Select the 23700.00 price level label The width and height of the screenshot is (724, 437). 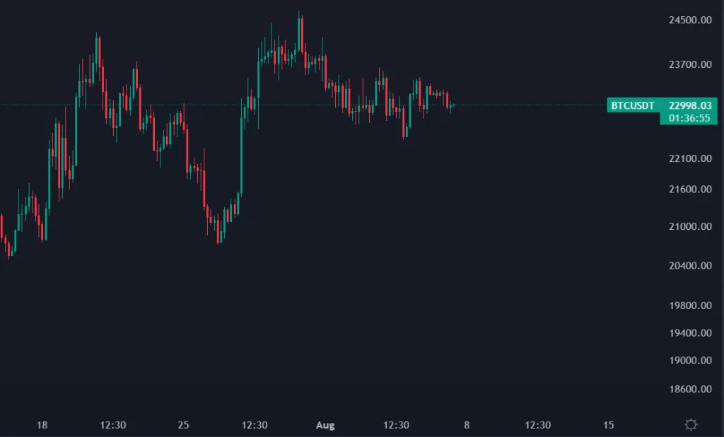(689, 65)
